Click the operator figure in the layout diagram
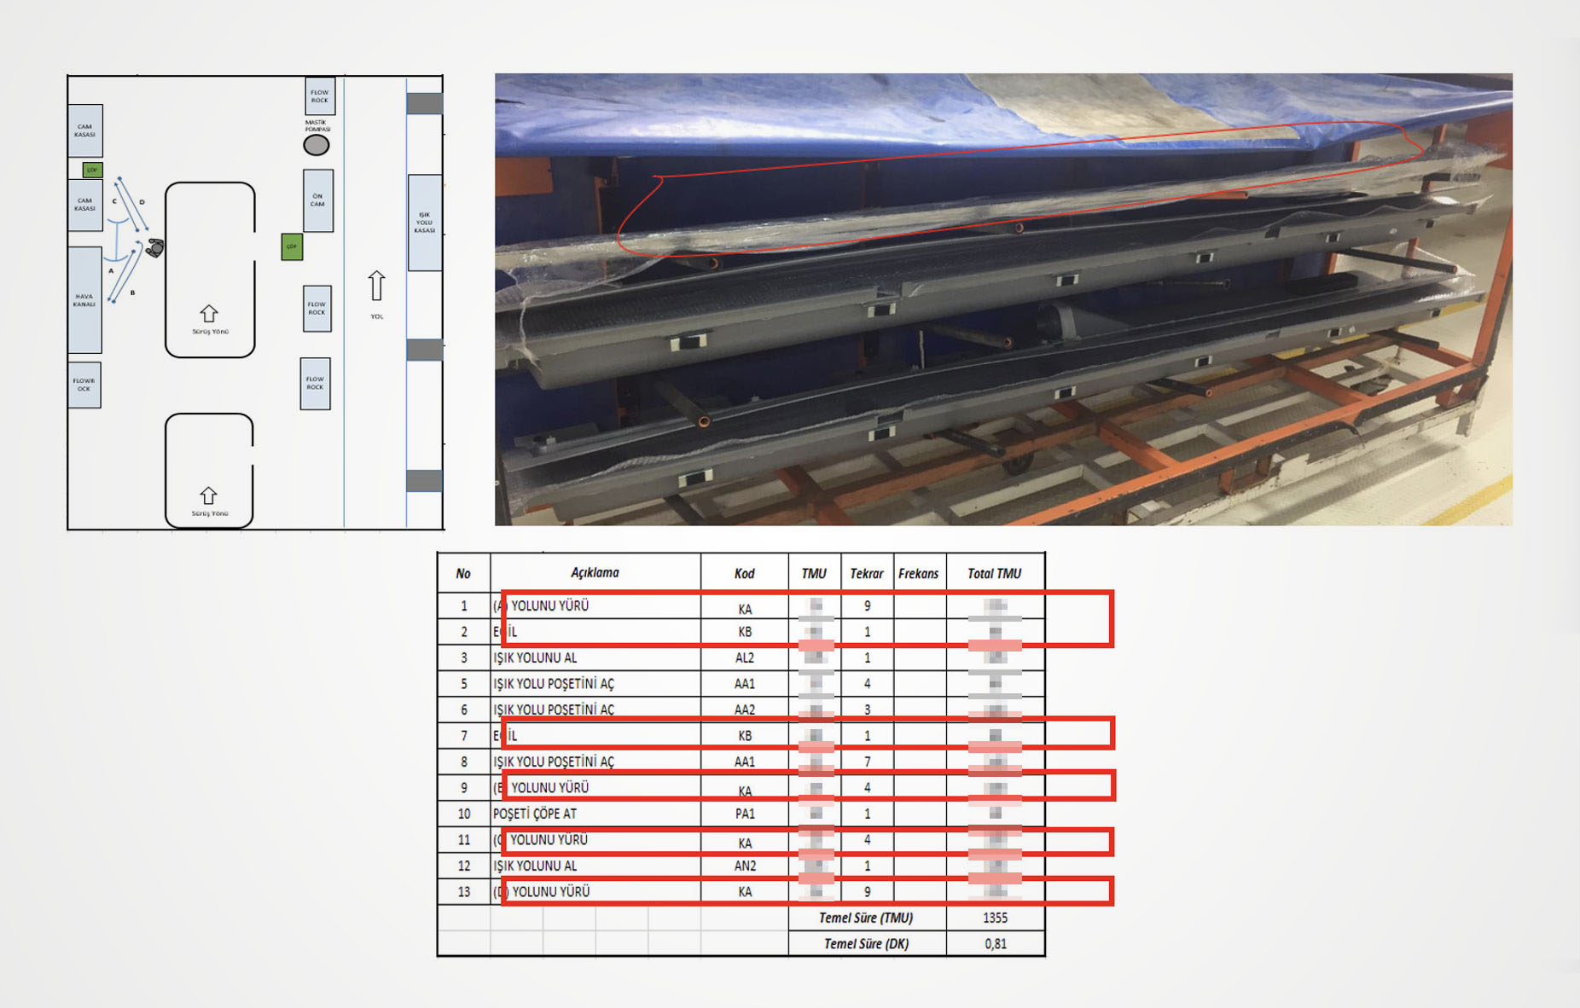This screenshot has height=1008, width=1580. click(x=154, y=248)
